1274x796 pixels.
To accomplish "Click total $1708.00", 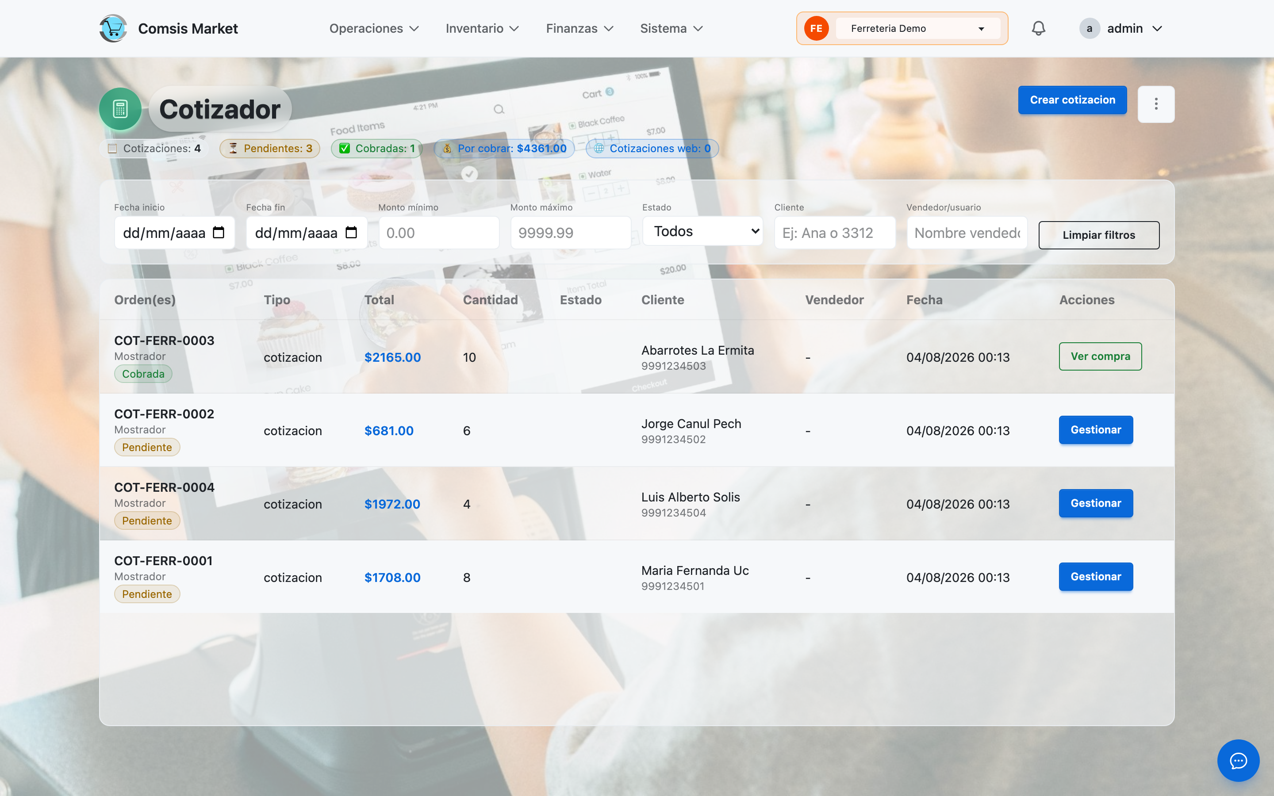I will (x=392, y=578).
